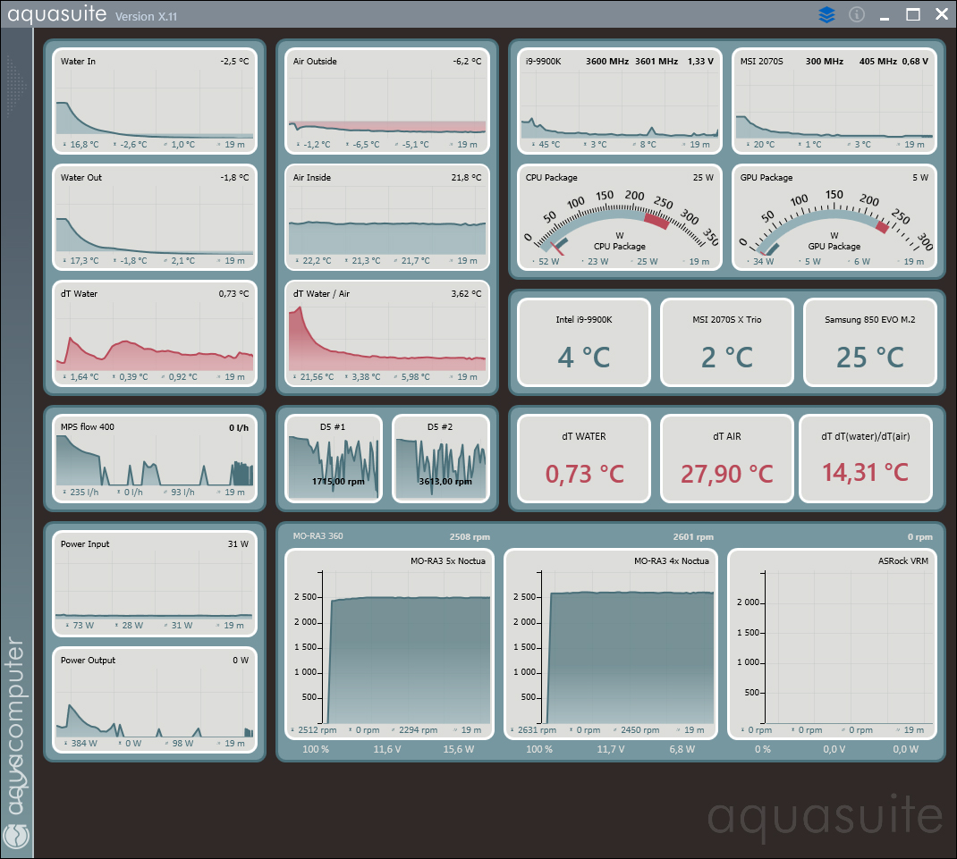Open the Water In temperature chart
The image size is (957, 859).
coord(155,101)
